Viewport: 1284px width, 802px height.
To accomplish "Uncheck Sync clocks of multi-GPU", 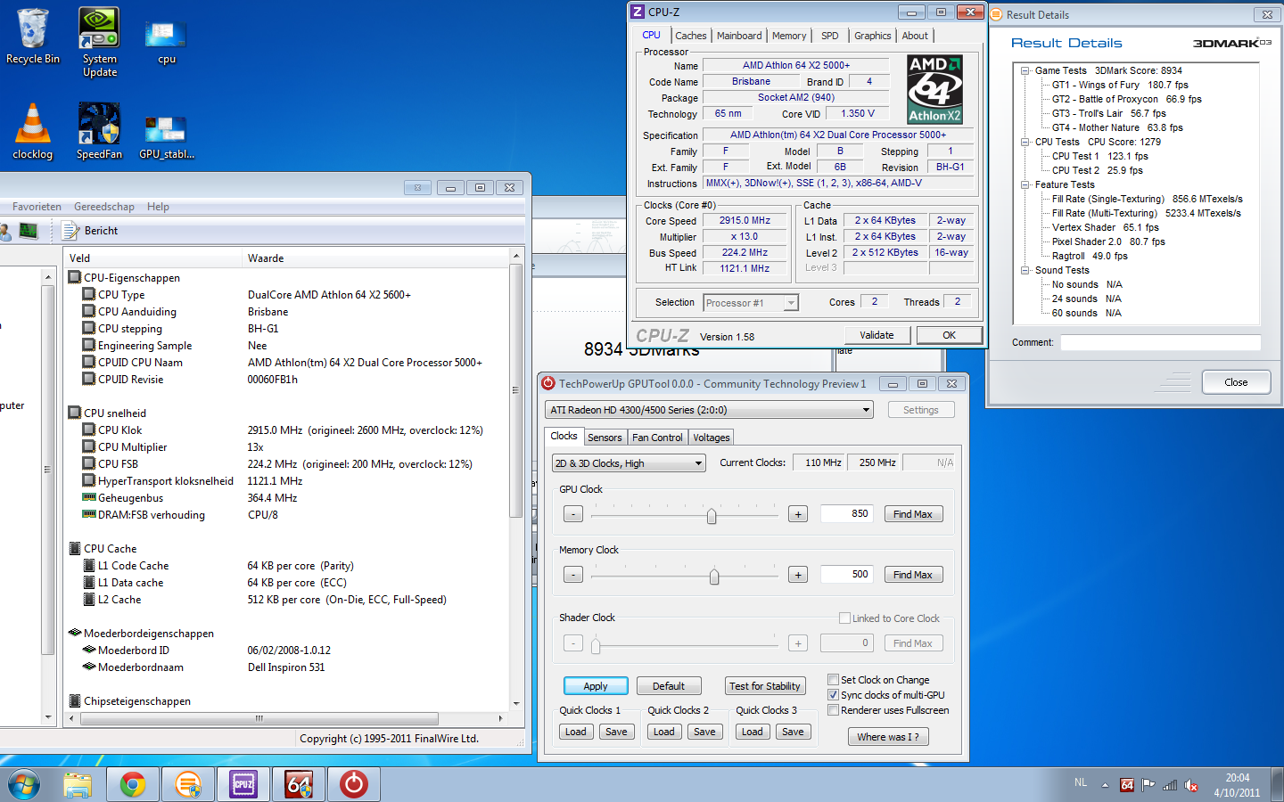I will point(833,694).
